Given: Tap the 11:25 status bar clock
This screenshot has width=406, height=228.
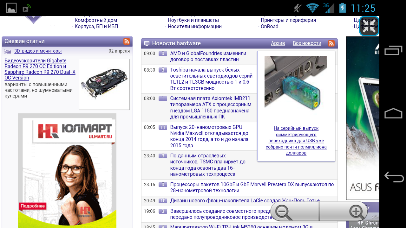Looking at the screenshot, I should [x=363, y=8].
